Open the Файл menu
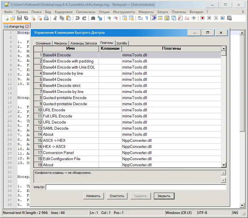Viewport: 248px width, 218px height. pos(8,12)
